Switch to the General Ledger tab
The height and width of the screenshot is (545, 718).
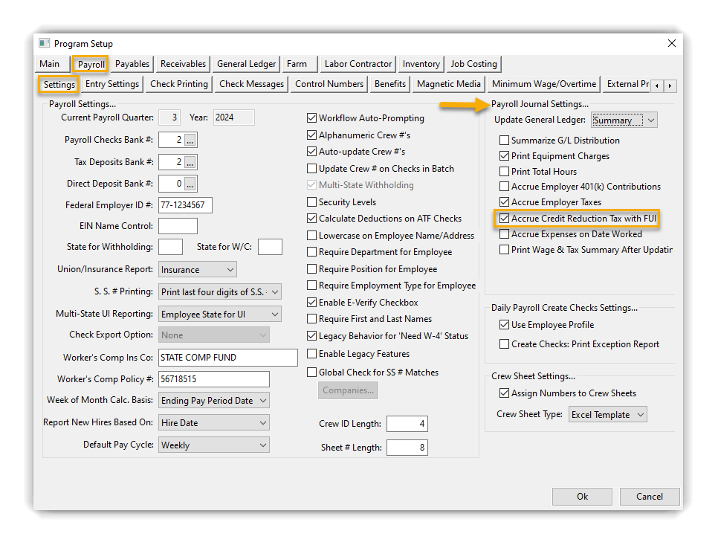point(247,64)
